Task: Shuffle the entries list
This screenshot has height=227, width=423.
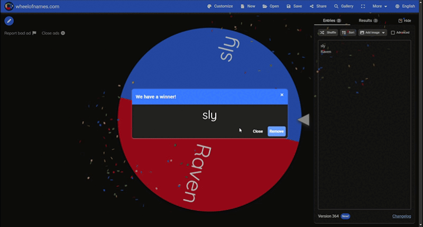Action: (328, 33)
